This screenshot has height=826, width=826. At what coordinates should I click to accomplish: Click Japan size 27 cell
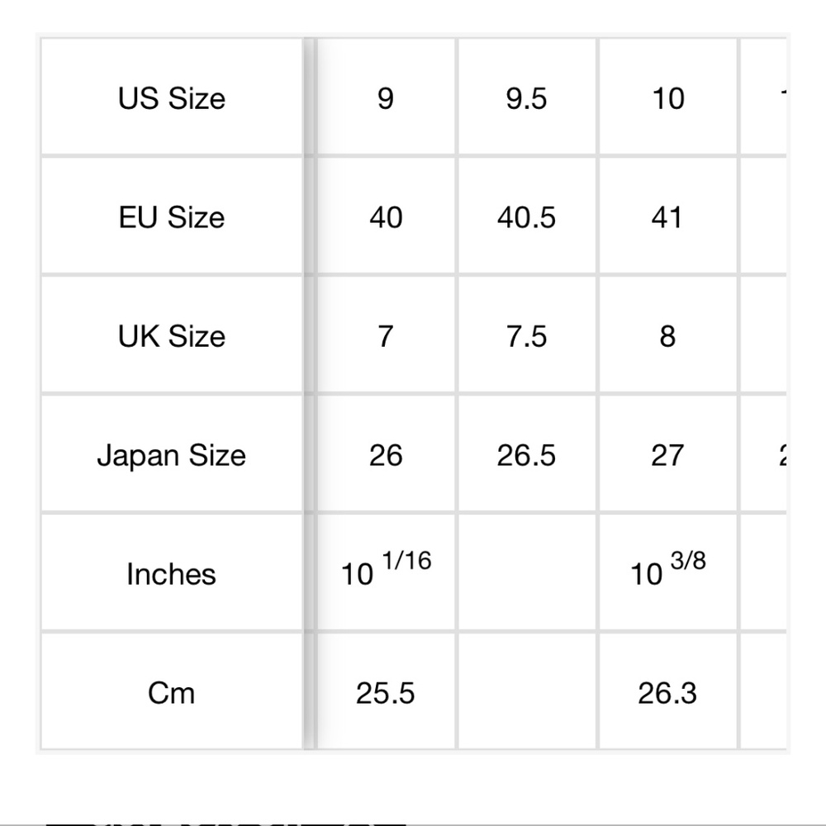tap(667, 455)
